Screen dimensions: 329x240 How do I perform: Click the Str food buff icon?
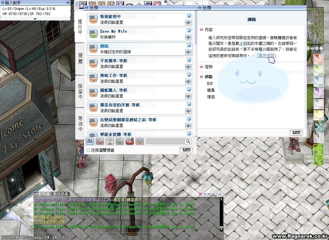coord(318,59)
